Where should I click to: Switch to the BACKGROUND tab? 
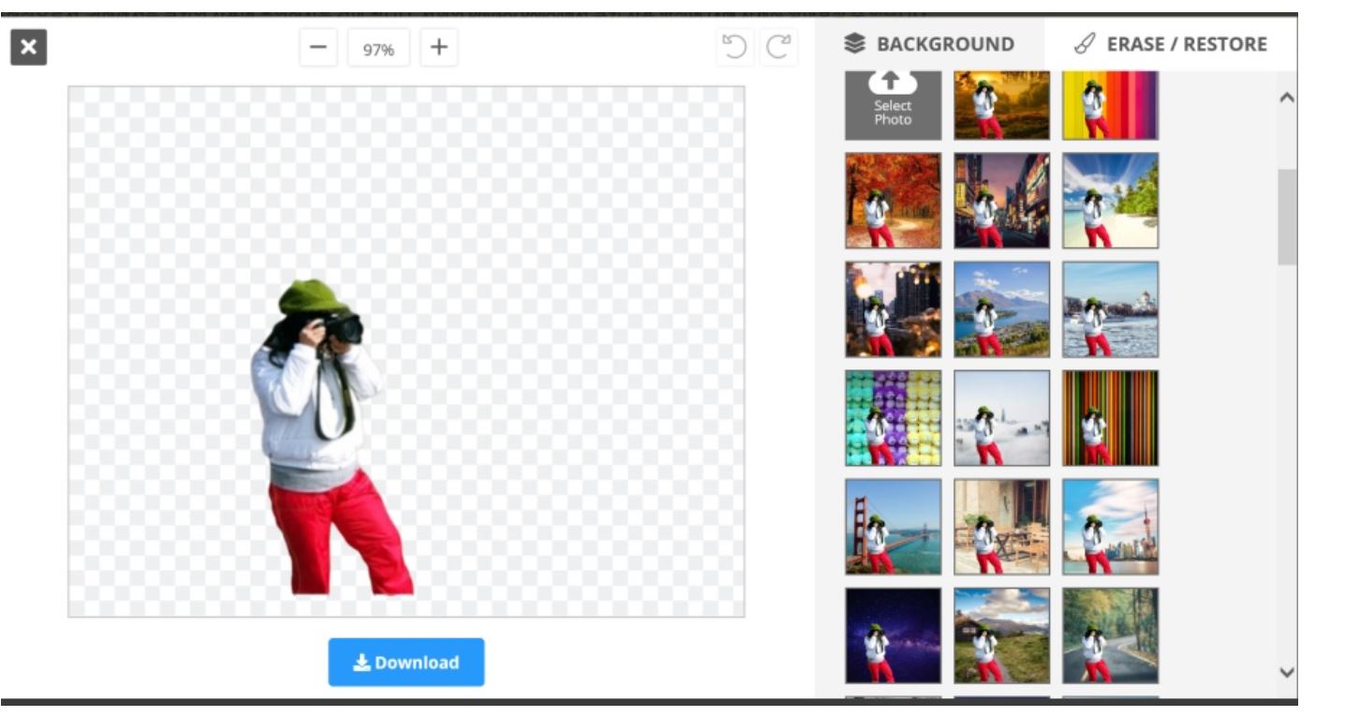[929, 44]
